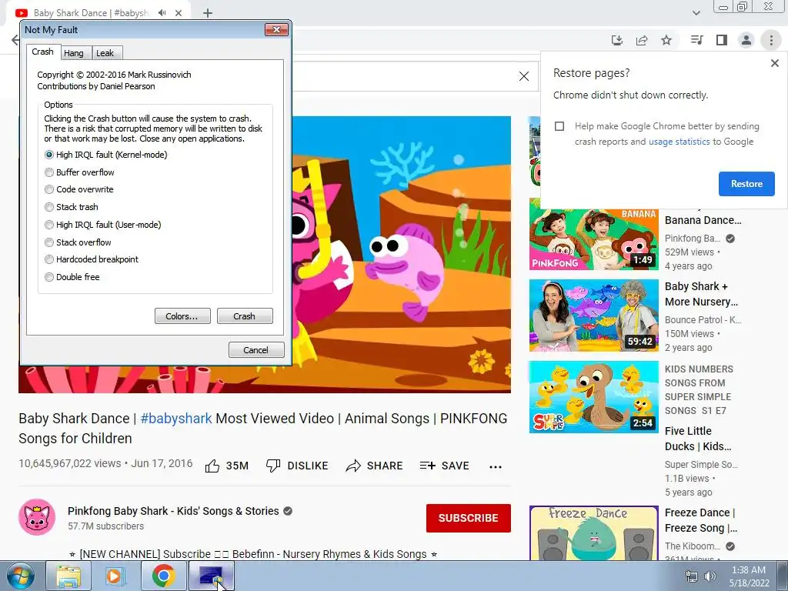Screen dimensions: 788x591
Task: Open the media controls icon in Chrome
Action: [697, 40]
